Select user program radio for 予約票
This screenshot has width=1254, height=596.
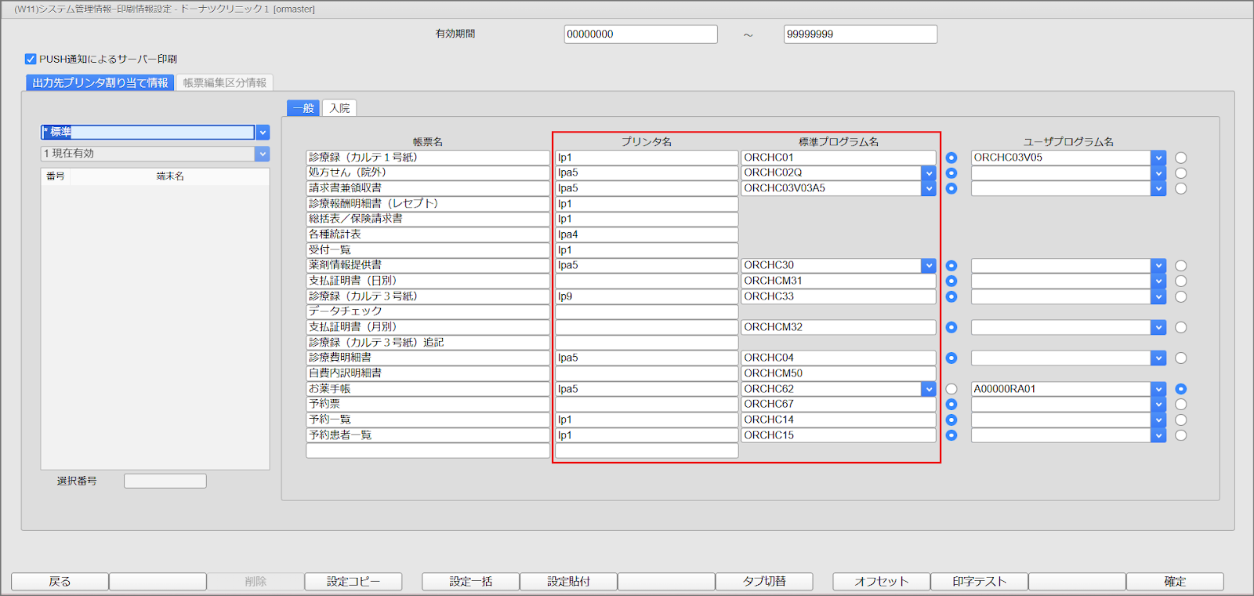click(1181, 405)
